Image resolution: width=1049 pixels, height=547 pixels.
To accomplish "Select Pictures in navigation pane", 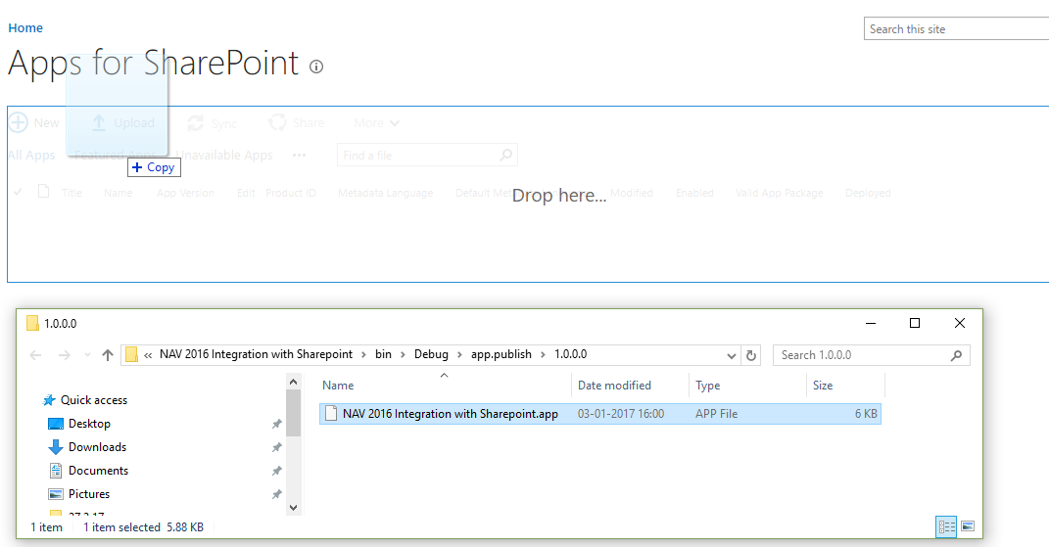I will 89,493.
